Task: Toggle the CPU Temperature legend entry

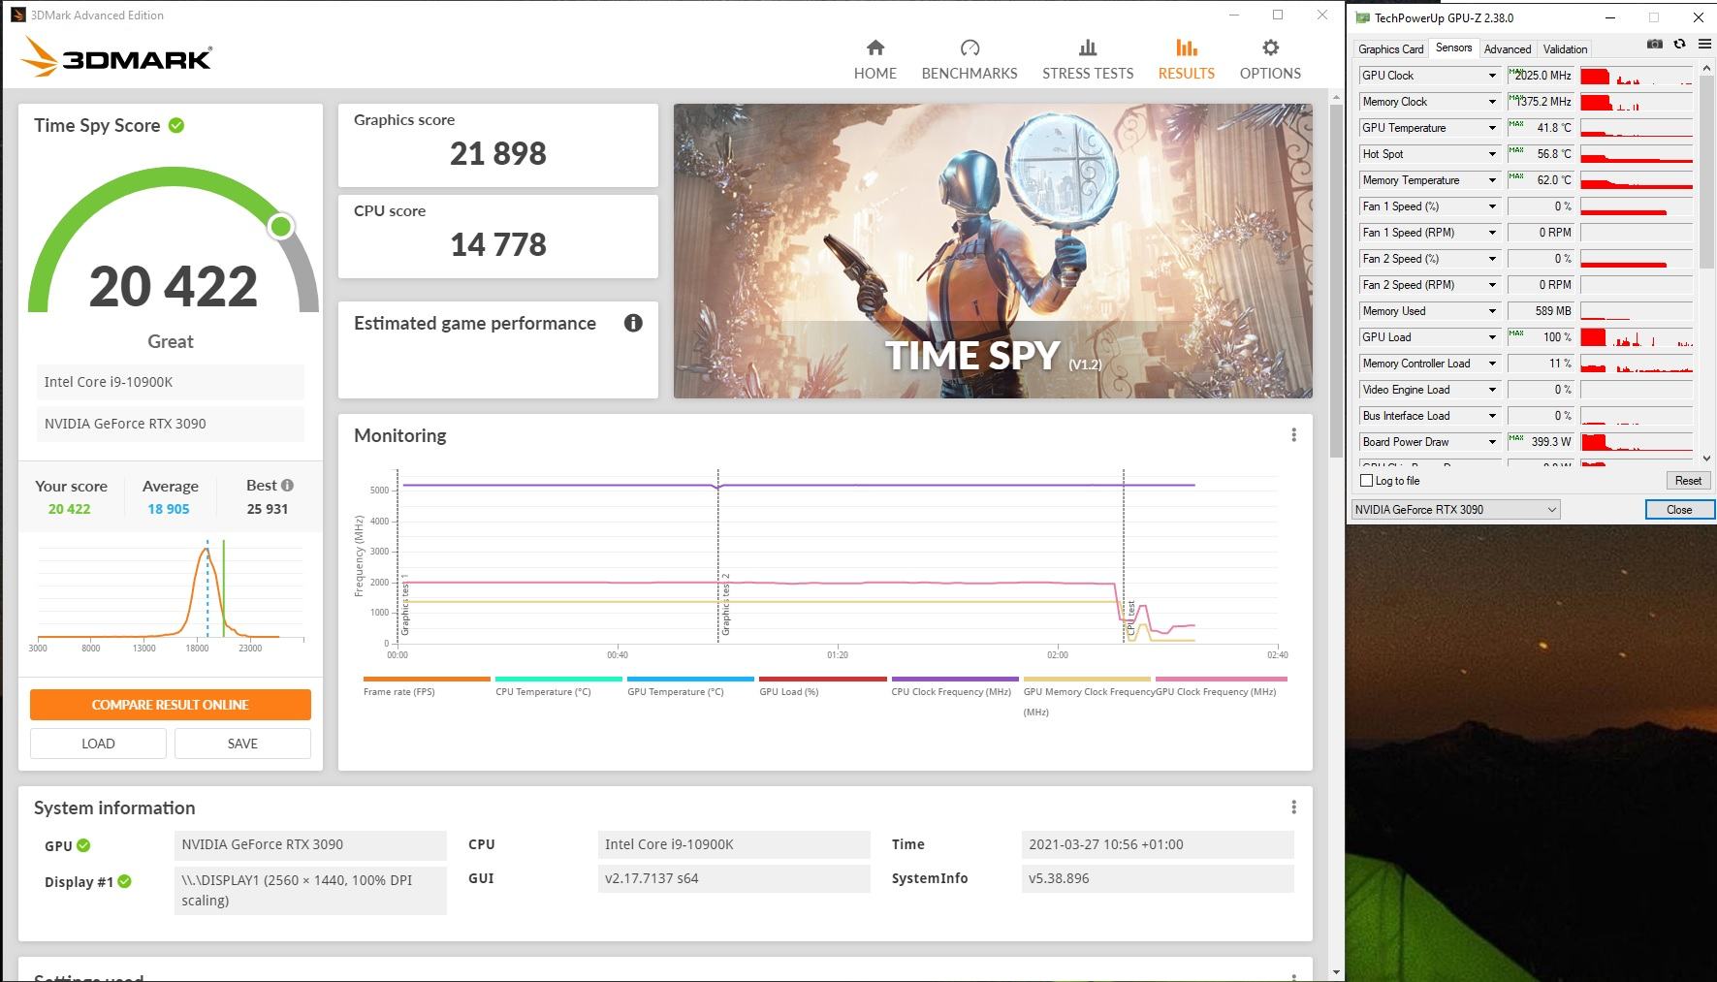Action: pyautogui.click(x=558, y=686)
